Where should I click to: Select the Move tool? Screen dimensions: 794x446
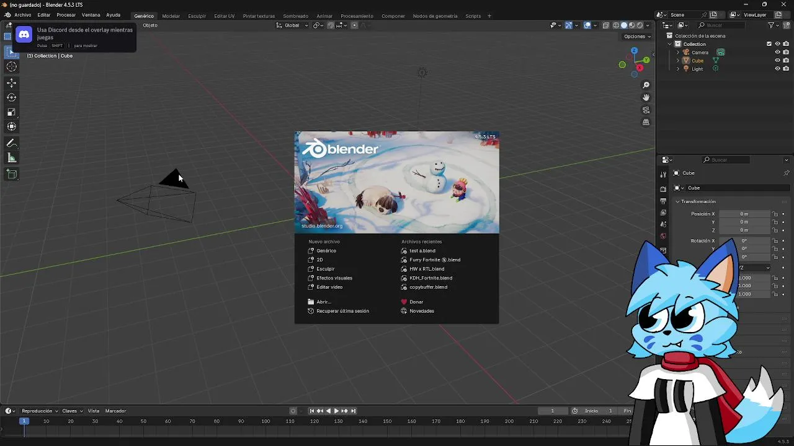click(x=12, y=82)
